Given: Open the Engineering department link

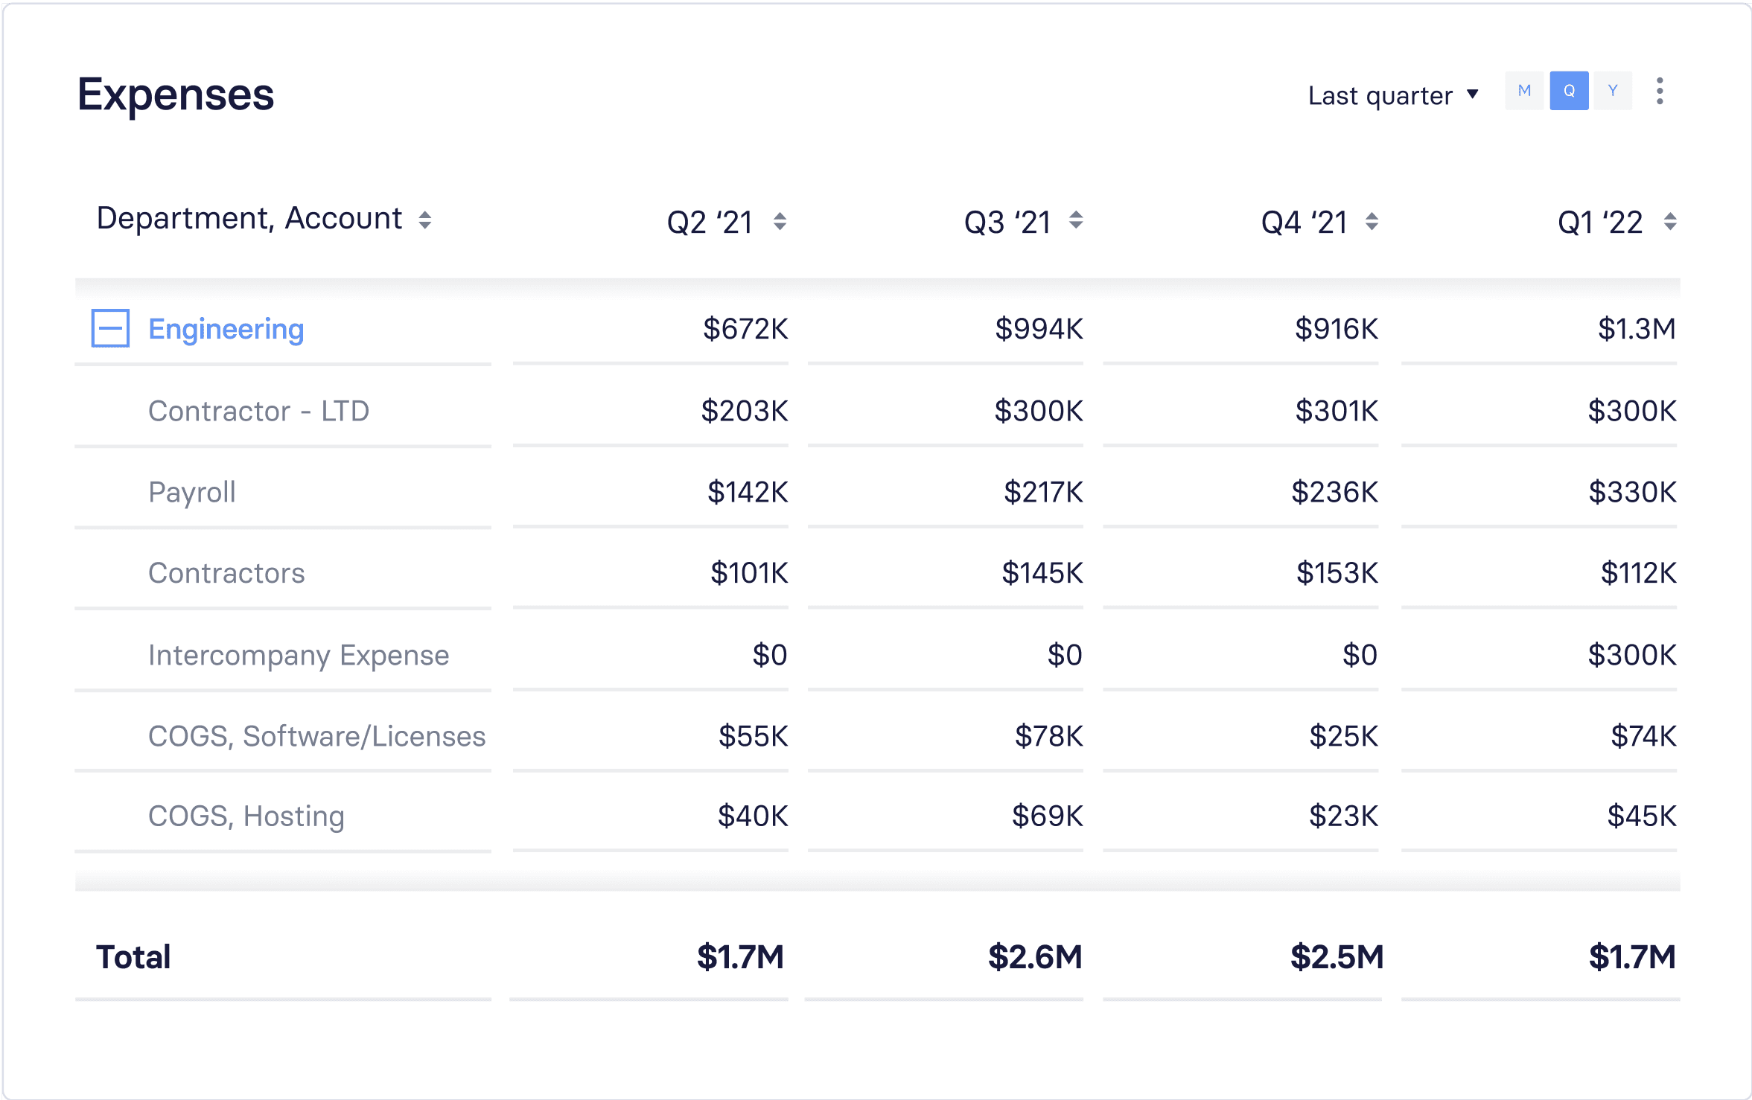Looking at the screenshot, I should tap(226, 329).
